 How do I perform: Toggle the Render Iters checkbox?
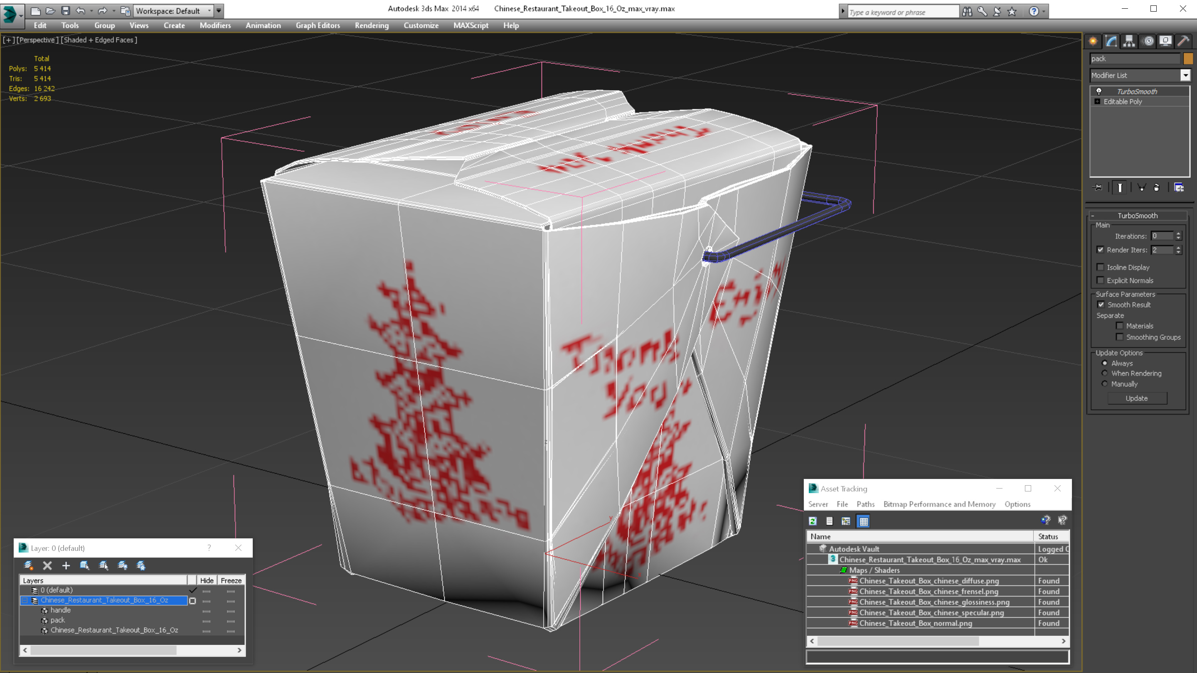pos(1100,250)
